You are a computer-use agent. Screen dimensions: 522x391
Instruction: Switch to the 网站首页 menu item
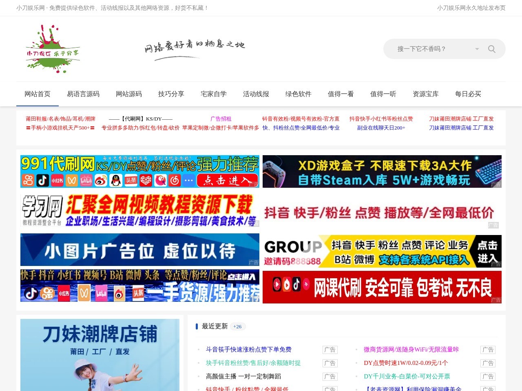point(37,94)
